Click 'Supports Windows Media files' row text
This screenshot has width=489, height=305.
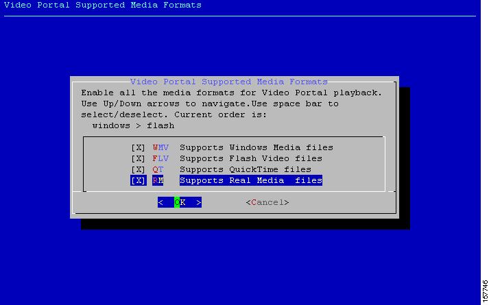[x=257, y=147]
